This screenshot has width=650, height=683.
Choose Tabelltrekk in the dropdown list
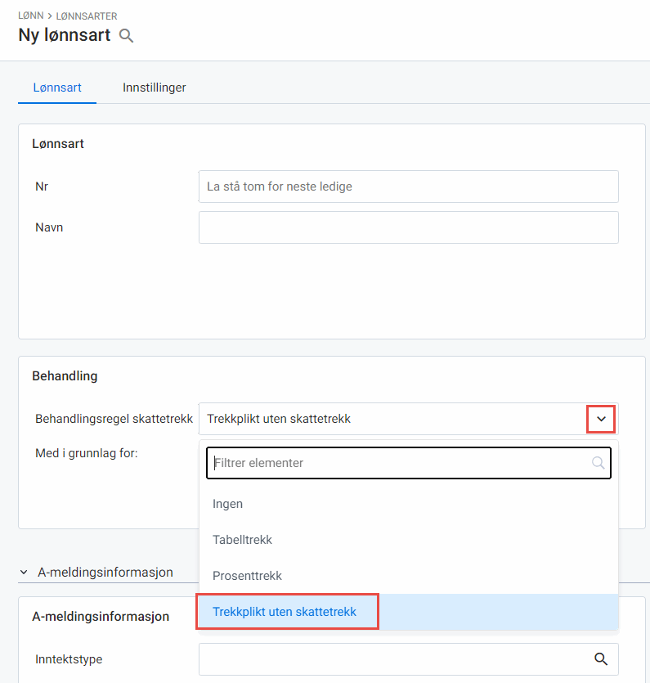pyautogui.click(x=242, y=540)
